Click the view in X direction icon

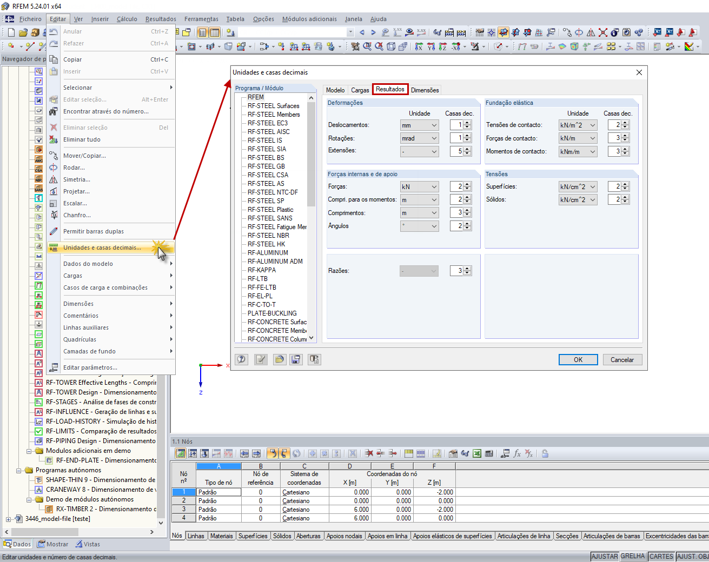click(x=419, y=47)
